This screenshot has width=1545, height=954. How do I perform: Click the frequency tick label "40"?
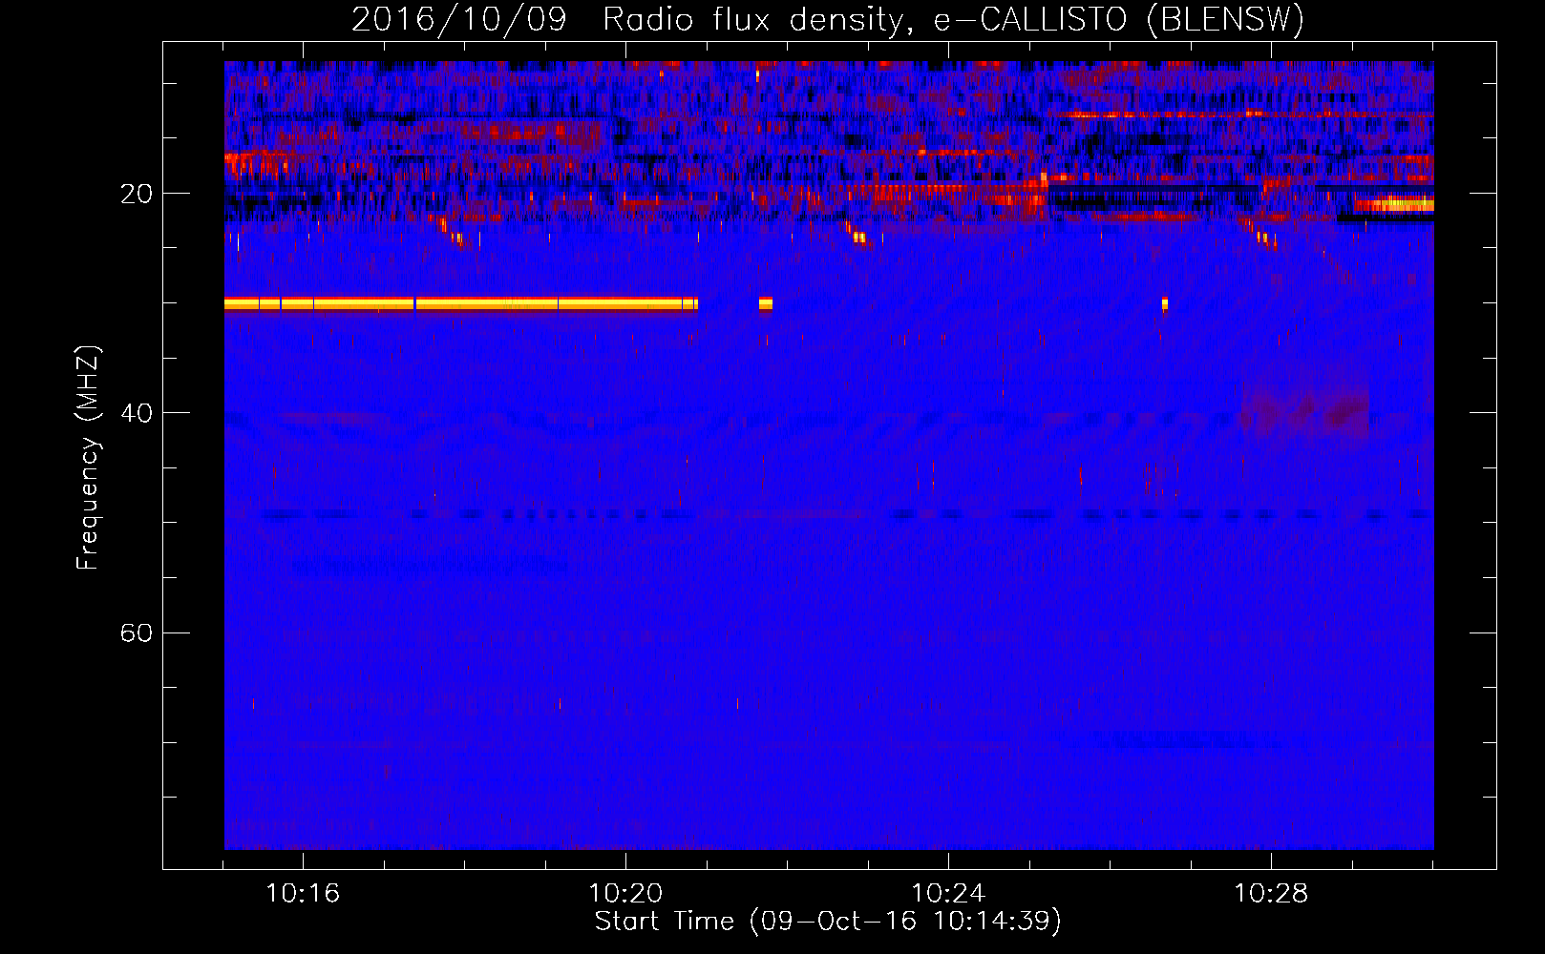[x=137, y=413]
